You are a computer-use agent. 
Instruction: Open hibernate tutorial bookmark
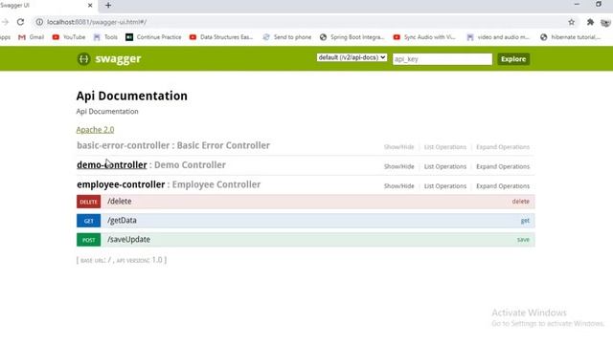coord(571,37)
